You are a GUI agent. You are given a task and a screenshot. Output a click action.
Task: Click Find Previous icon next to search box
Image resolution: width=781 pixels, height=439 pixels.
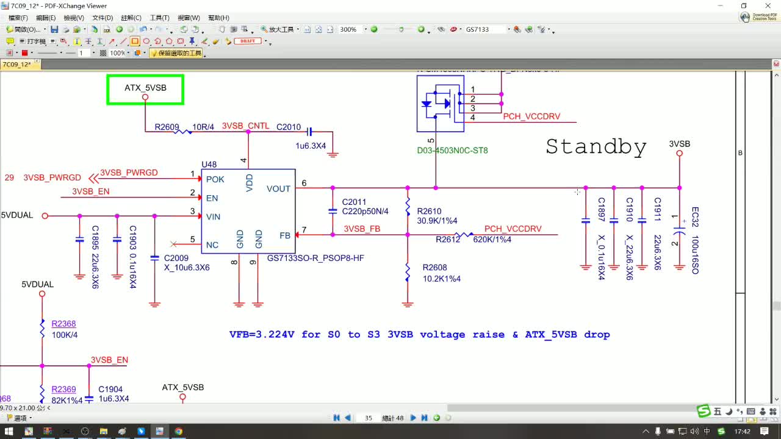click(x=517, y=29)
